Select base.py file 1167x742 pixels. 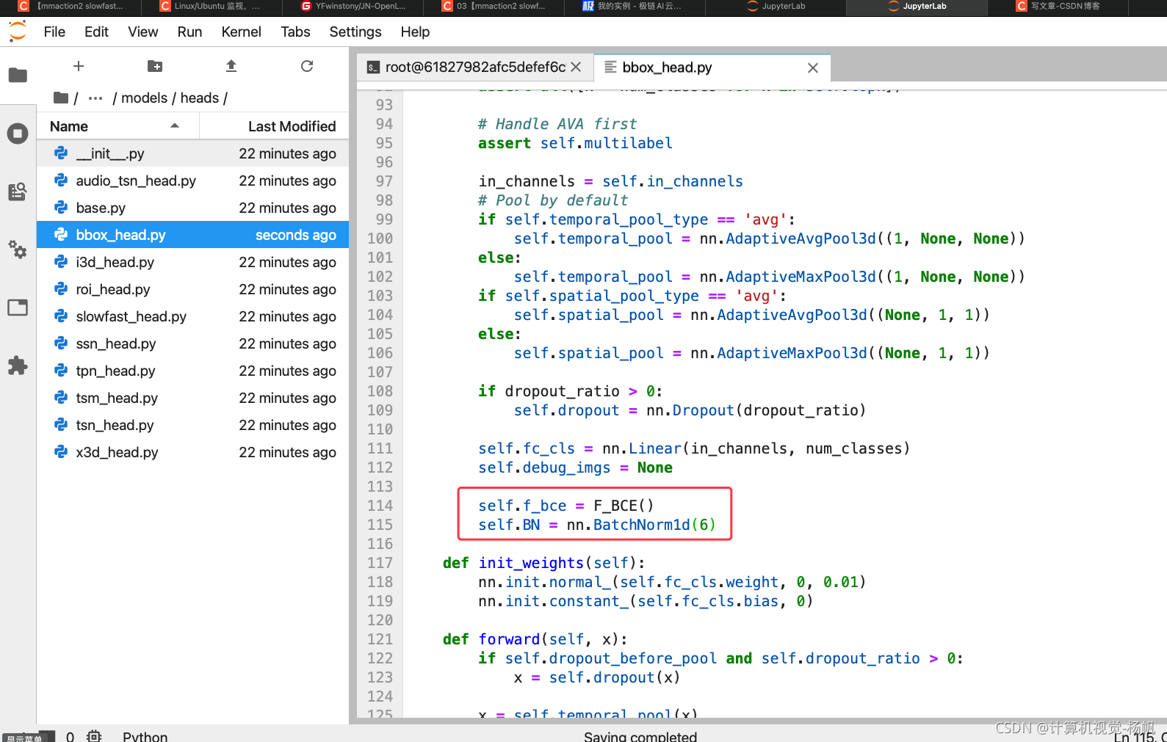pyautogui.click(x=192, y=208)
